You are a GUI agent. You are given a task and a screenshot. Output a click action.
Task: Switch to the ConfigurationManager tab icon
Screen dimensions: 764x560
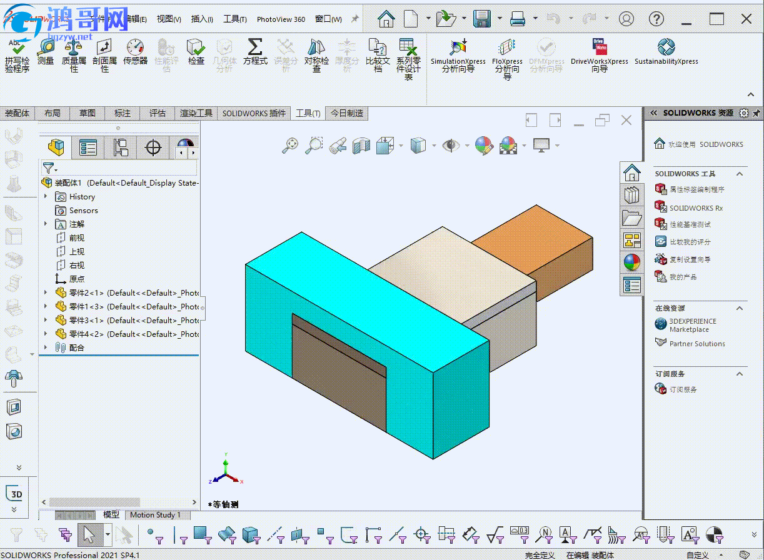[120, 148]
